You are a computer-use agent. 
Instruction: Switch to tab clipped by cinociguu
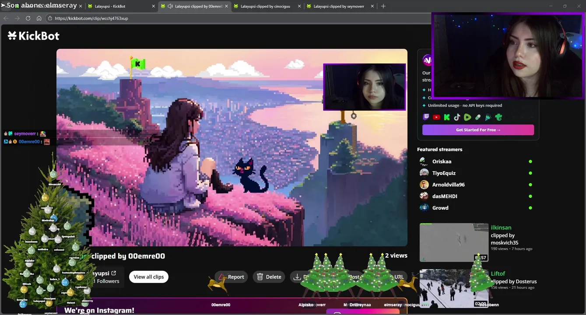click(x=267, y=6)
